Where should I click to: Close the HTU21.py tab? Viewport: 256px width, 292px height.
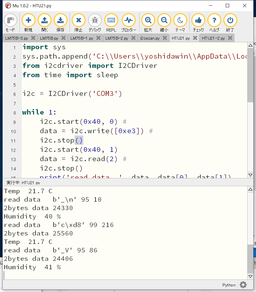tap(195, 38)
